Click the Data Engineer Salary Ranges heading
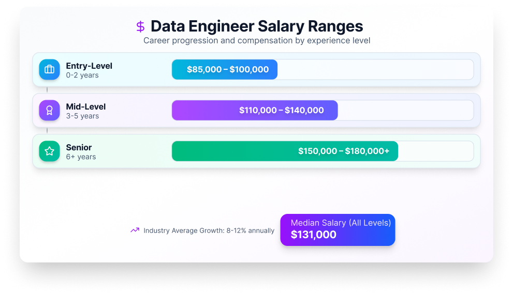Viewport: 513px width, 295px height. (257, 26)
